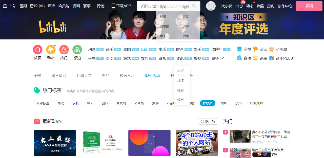Open the SQL从入门到精通 video thumbnail

point(102,143)
